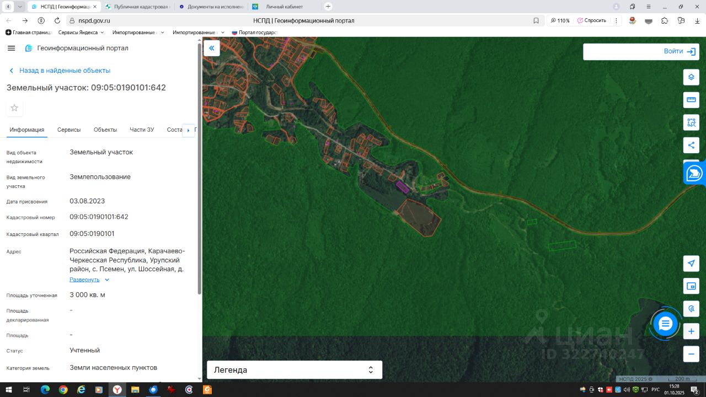Screen dimensions: 706x397
Task: Zoom in the map with plus button
Action: (691, 331)
